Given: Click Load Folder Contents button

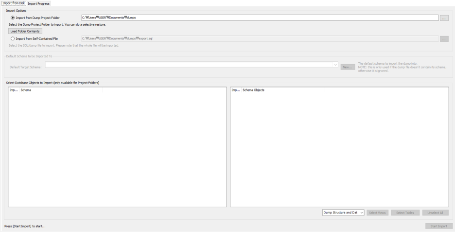Looking at the screenshot, I should (25, 31).
